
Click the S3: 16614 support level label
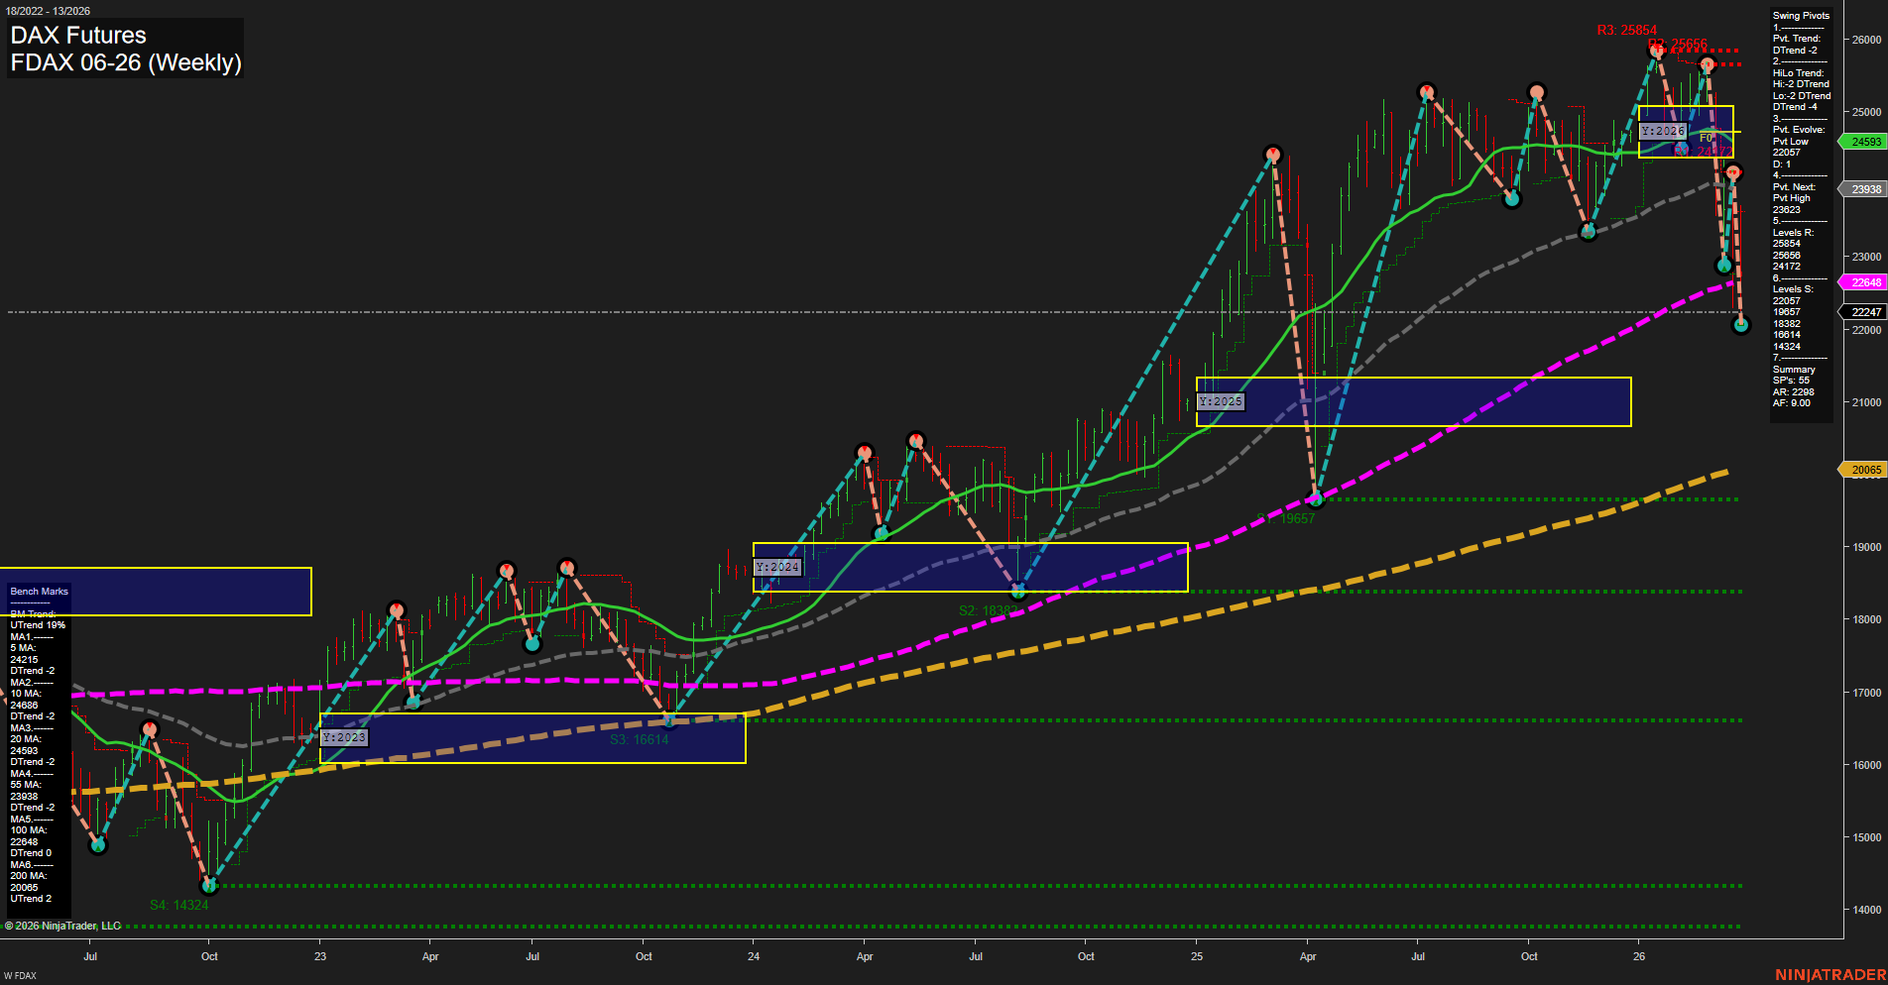(x=640, y=739)
